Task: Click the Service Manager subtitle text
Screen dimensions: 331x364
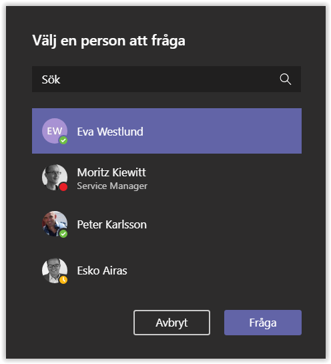Action: point(112,186)
